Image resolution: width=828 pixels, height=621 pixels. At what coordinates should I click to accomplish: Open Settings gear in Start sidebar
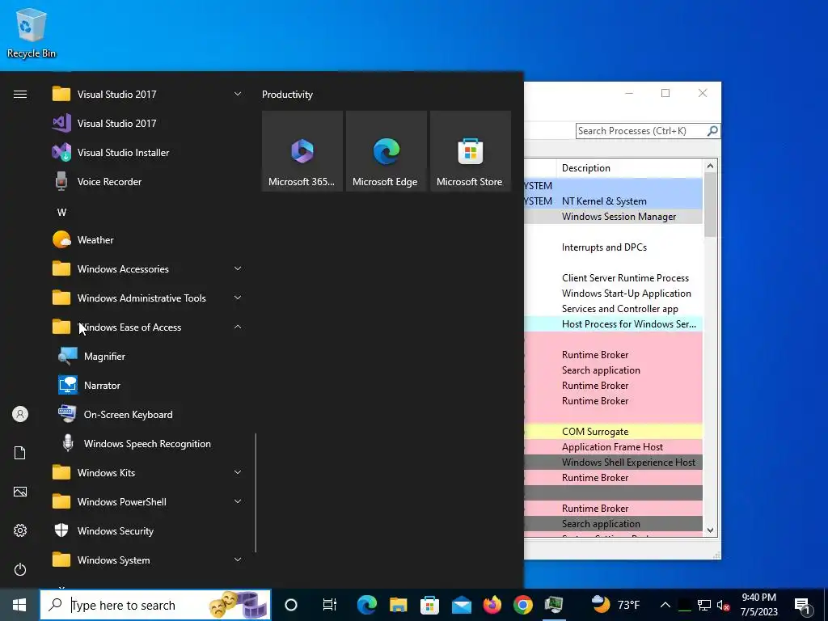[20, 530]
